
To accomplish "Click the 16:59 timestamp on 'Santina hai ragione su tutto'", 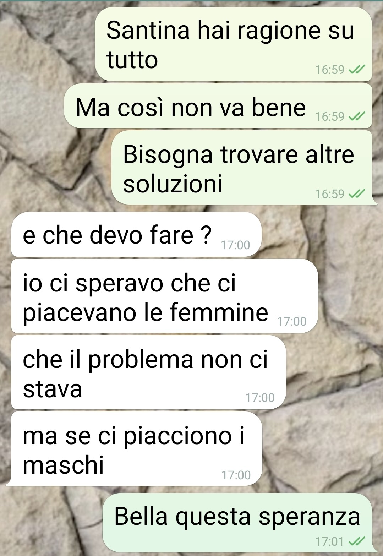I will (330, 70).
